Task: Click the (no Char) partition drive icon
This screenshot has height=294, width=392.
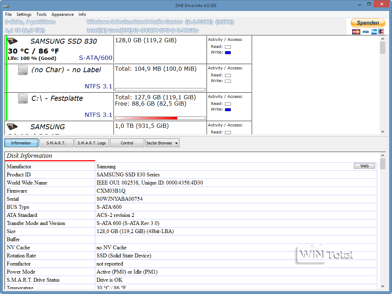Action: click(x=23, y=70)
